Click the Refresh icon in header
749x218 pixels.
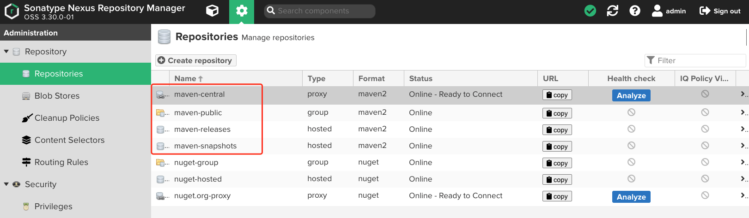click(613, 11)
